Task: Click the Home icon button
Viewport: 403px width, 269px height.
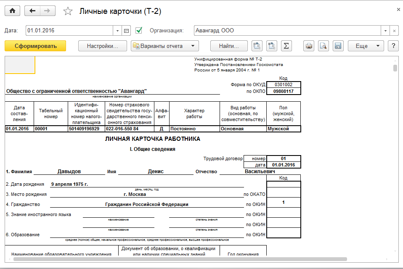Action: [12, 11]
